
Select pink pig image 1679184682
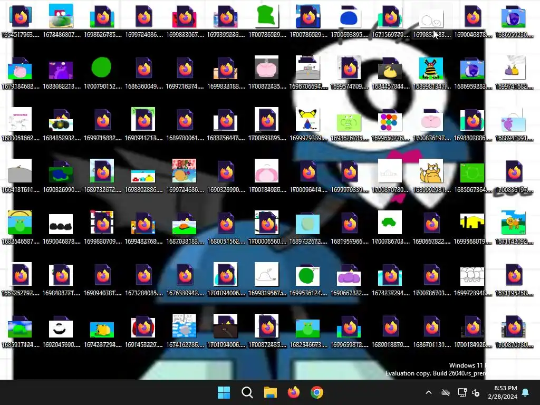coord(21,72)
